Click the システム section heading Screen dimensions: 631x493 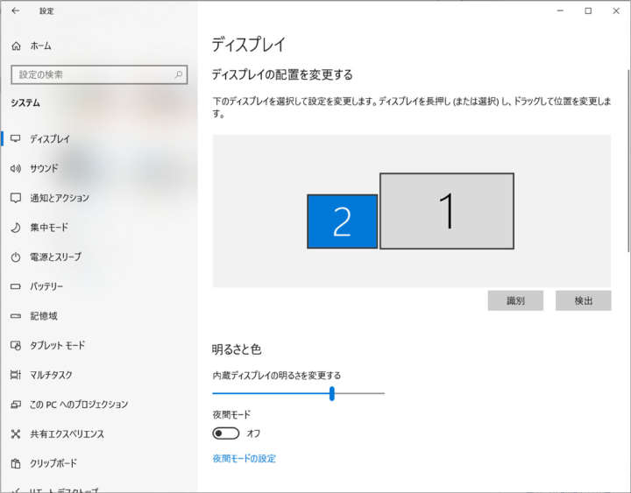[x=25, y=103]
